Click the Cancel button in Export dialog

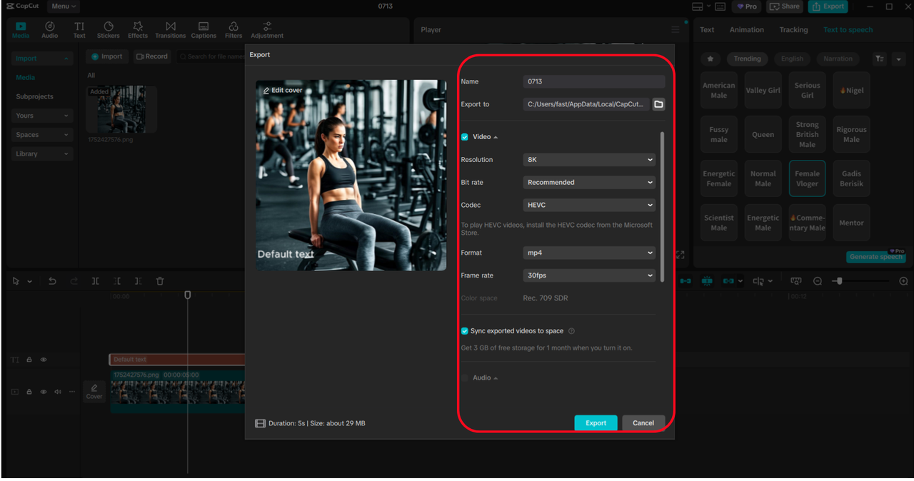pos(643,423)
